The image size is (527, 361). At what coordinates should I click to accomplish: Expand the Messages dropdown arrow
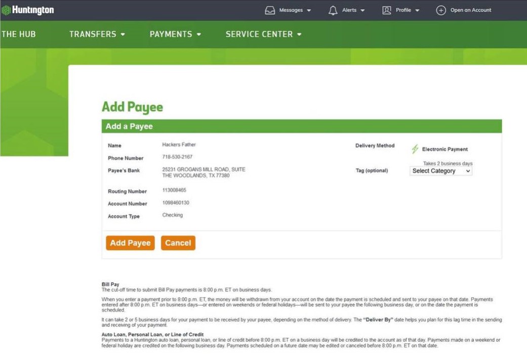(x=309, y=11)
